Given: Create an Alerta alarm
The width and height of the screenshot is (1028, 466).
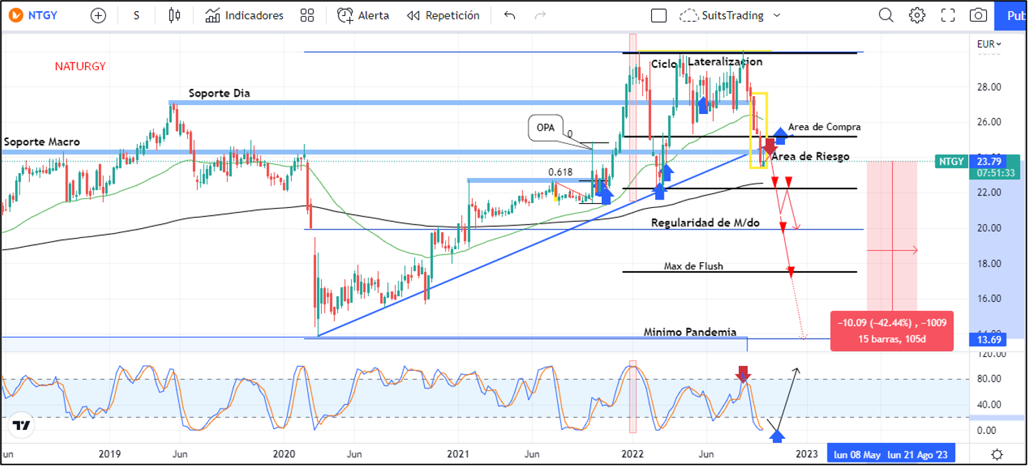Looking at the screenshot, I should (363, 15).
